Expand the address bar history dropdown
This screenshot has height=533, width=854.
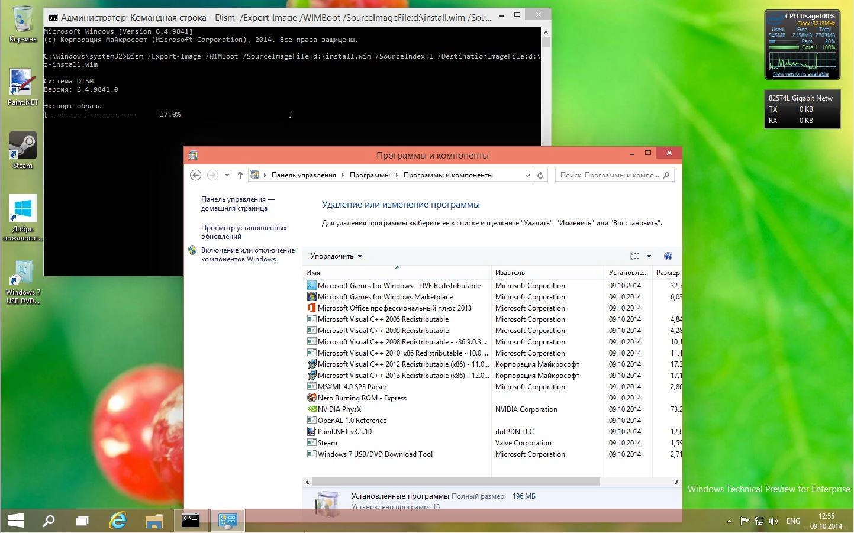coord(527,175)
